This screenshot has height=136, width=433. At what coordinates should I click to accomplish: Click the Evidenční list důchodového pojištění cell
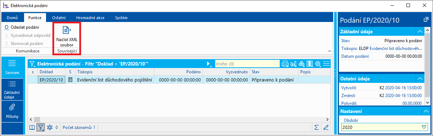click(x=114, y=80)
